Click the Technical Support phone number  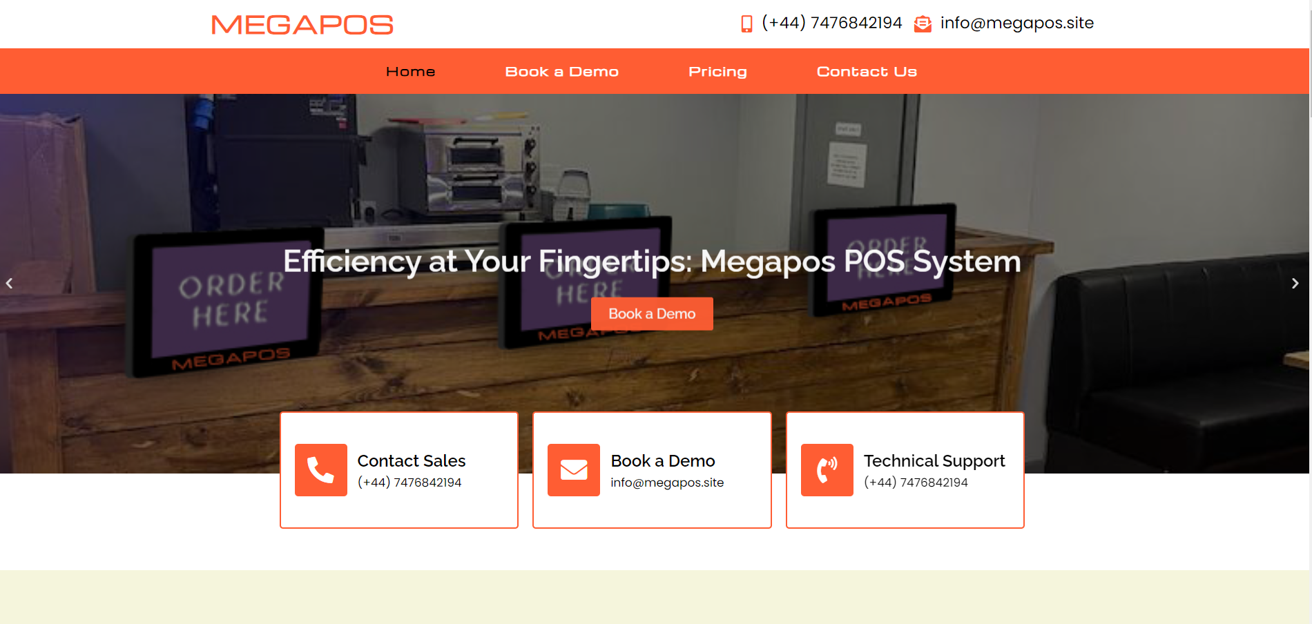tap(916, 482)
